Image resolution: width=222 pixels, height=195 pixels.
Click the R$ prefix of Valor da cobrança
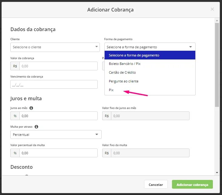[15, 66]
